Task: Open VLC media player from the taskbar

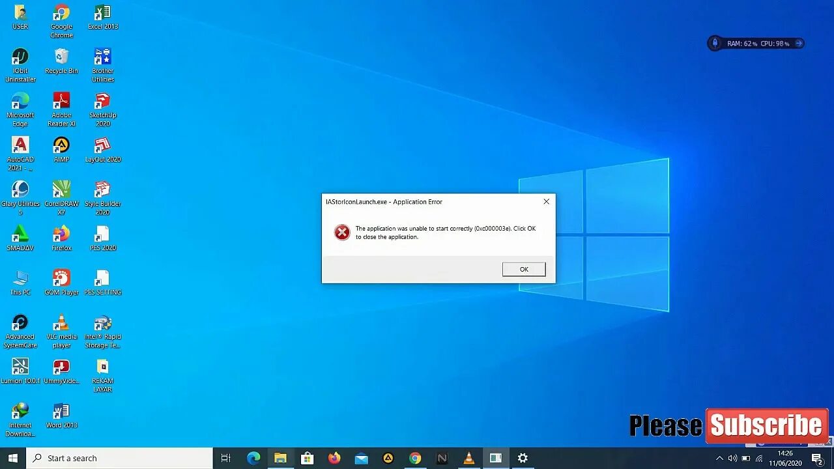Action: point(468,458)
